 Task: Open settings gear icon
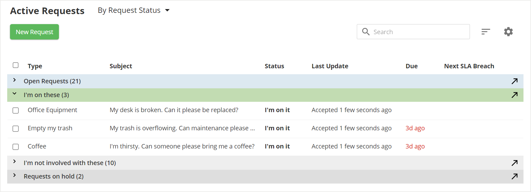(x=508, y=32)
